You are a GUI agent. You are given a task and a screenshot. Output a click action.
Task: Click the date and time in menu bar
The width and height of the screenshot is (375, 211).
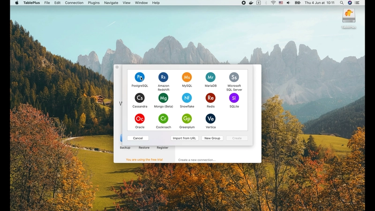point(319,3)
